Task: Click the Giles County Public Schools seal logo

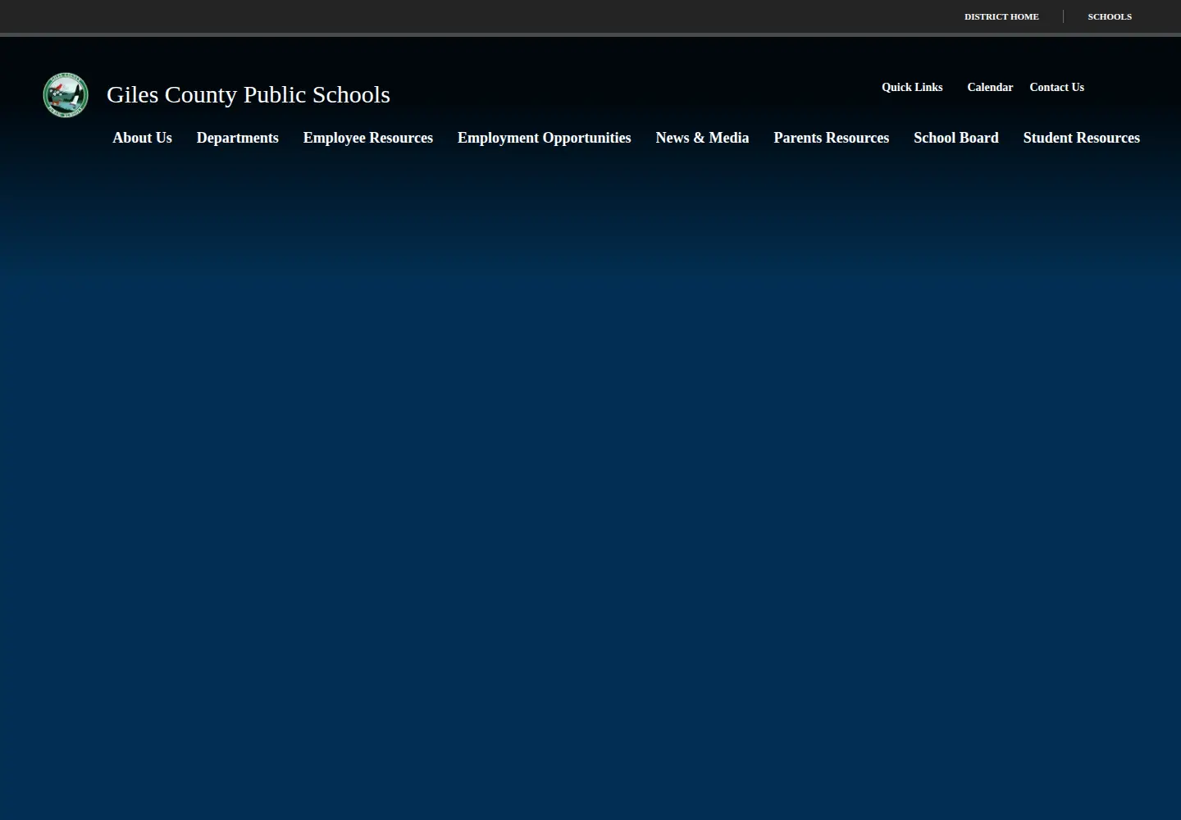Action: click(x=66, y=95)
